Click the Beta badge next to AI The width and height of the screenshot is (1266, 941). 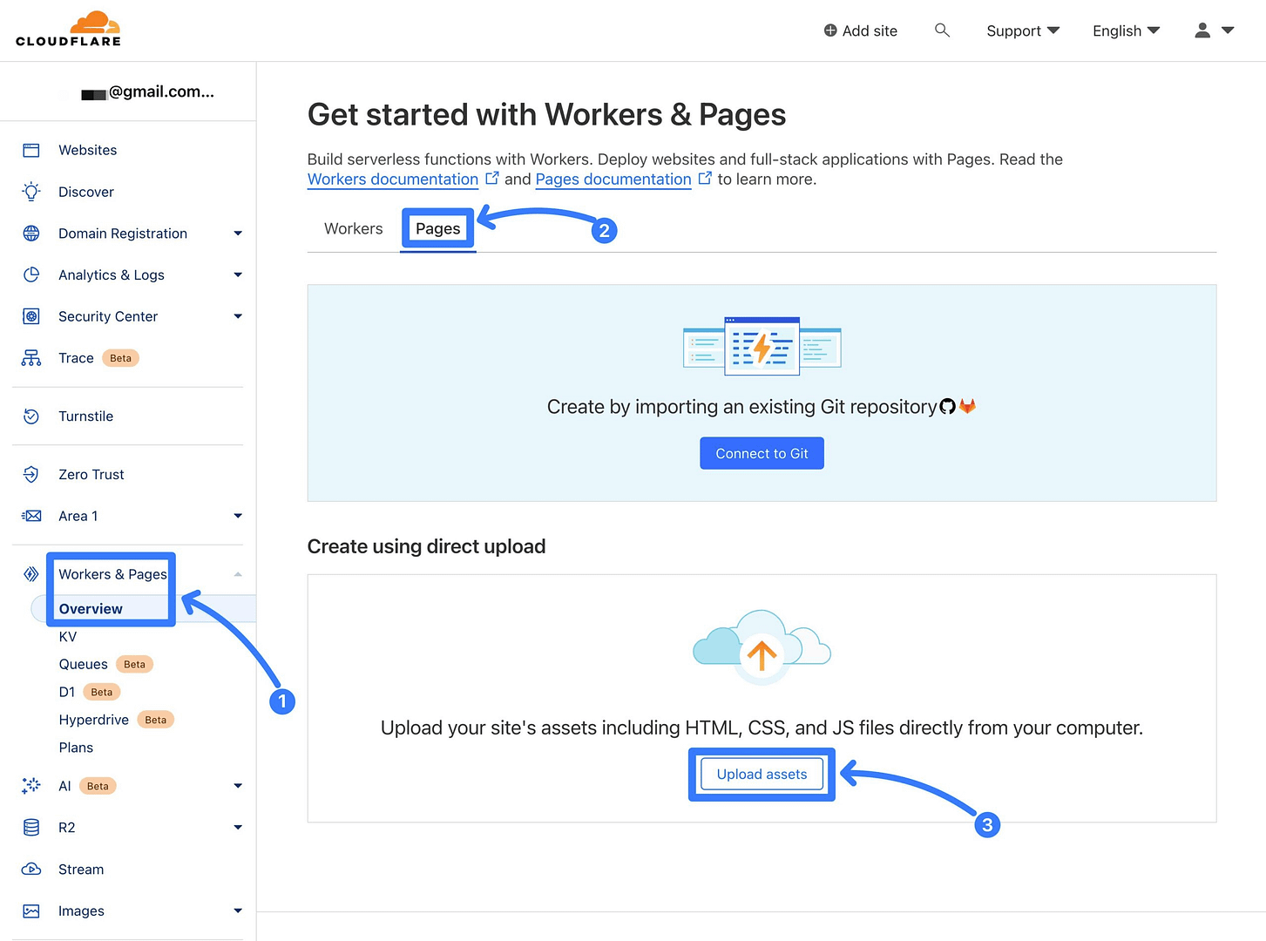pyautogui.click(x=98, y=786)
